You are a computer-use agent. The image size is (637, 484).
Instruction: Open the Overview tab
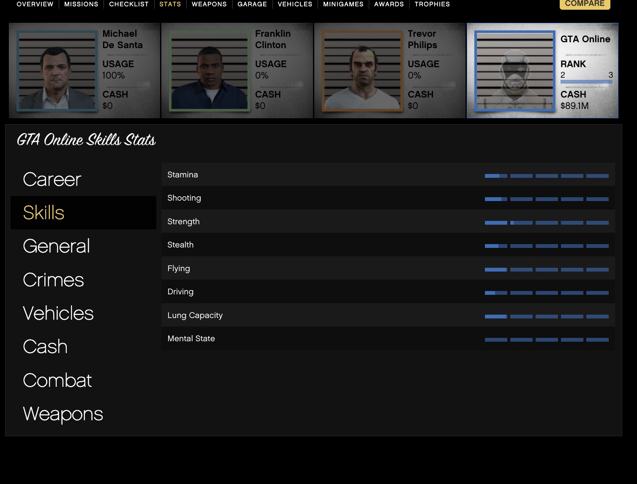[35, 4]
